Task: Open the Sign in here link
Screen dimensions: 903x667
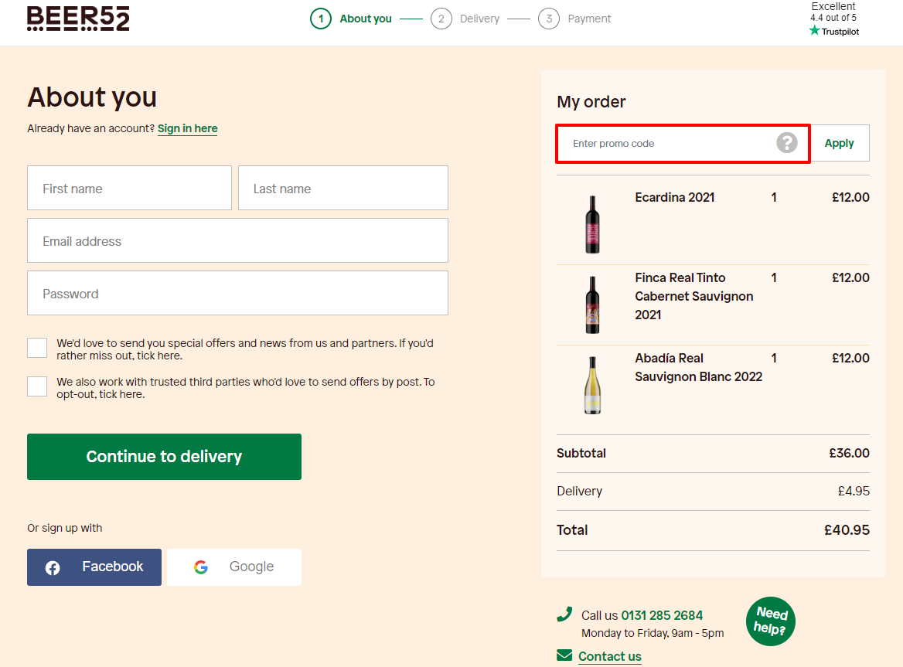Action: (x=187, y=128)
